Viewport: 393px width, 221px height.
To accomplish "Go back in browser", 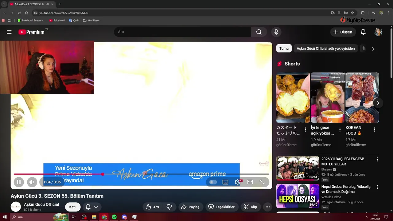I will [4, 13].
